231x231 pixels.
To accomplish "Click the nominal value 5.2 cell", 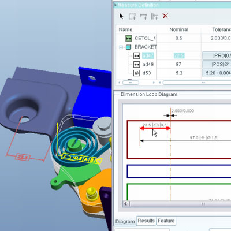I will pos(179,73).
